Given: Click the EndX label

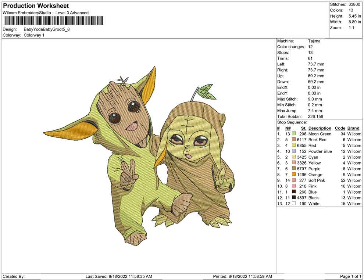Looking at the screenshot, I should [x=283, y=87].
